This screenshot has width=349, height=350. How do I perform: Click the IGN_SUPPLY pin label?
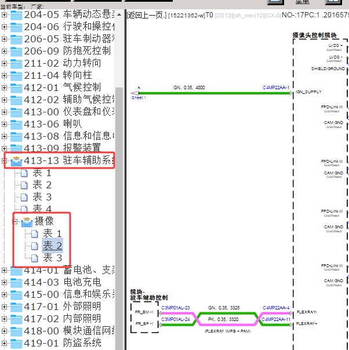[x=308, y=92]
